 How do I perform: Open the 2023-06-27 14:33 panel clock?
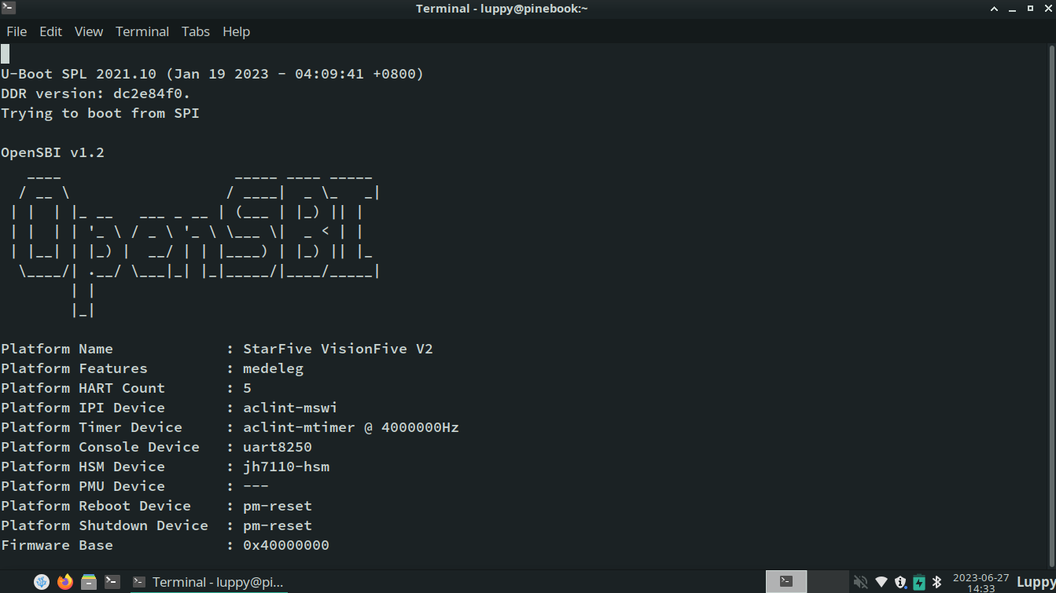point(981,582)
